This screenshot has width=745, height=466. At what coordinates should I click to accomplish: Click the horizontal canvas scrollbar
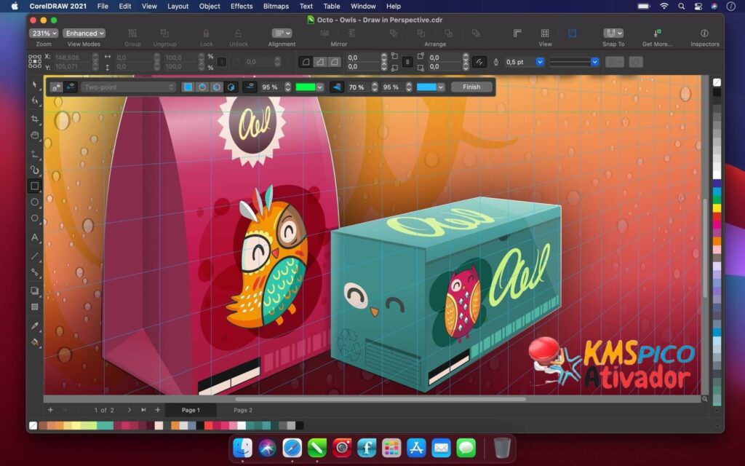380,400
